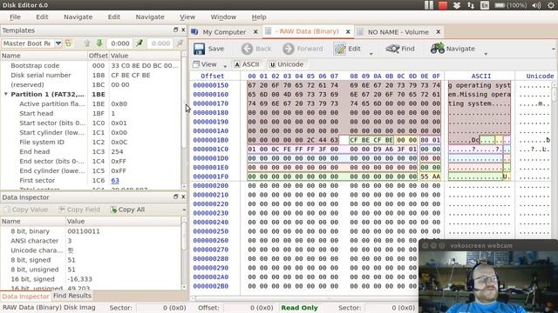Click the 55 AA signature bytes

[430, 176]
